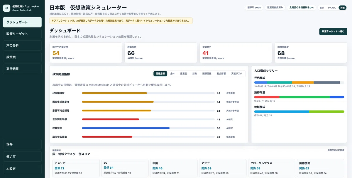Click 政策ターゲットへ進む button
Image resolution: width=352 pixels, height=178 pixels.
(333, 32)
